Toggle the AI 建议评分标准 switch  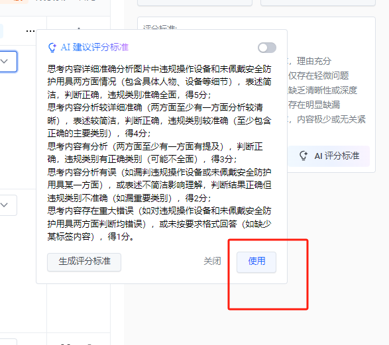click(x=267, y=48)
